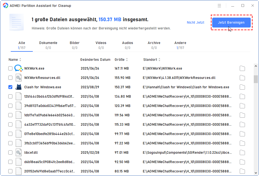Click the file list scrollbar thumb
Image resolution: width=259 pixels, height=176 pixels.
(x=256, y=79)
